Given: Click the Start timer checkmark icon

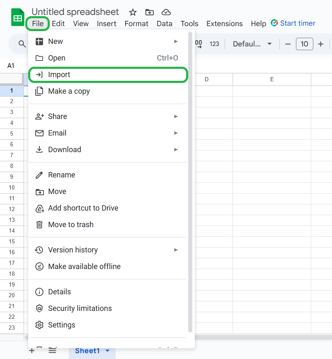Looking at the screenshot, I should click(x=274, y=23).
